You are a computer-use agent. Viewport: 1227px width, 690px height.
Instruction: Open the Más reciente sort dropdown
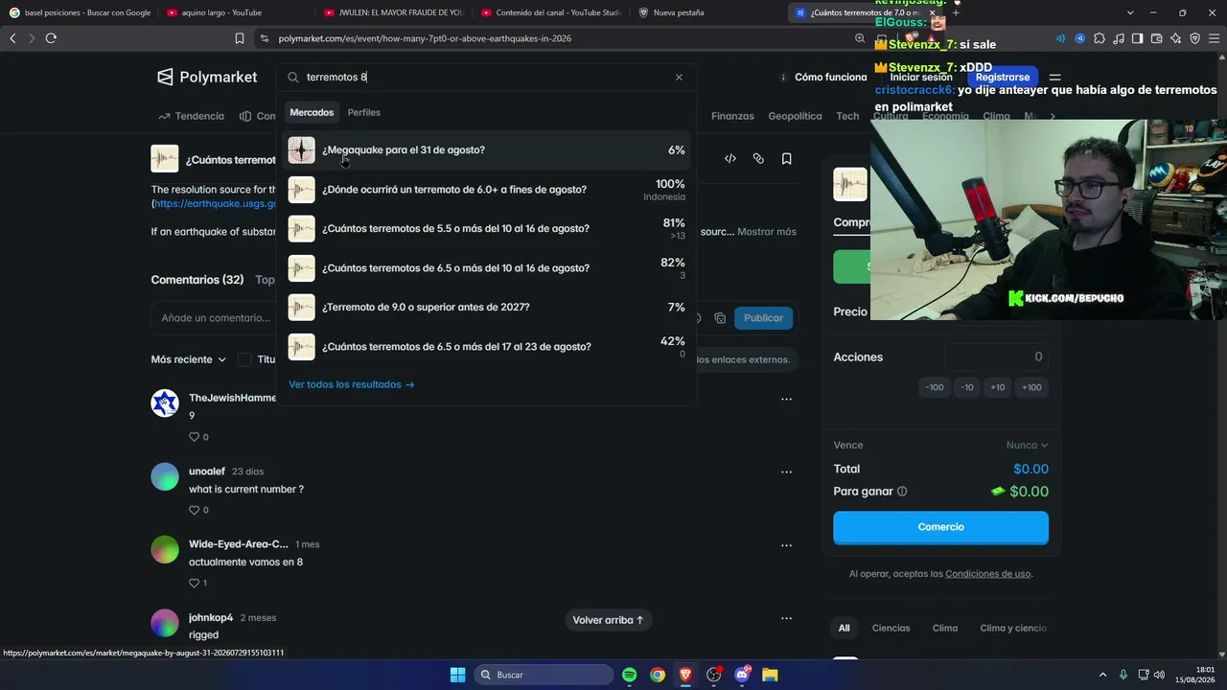tap(189, 359)
